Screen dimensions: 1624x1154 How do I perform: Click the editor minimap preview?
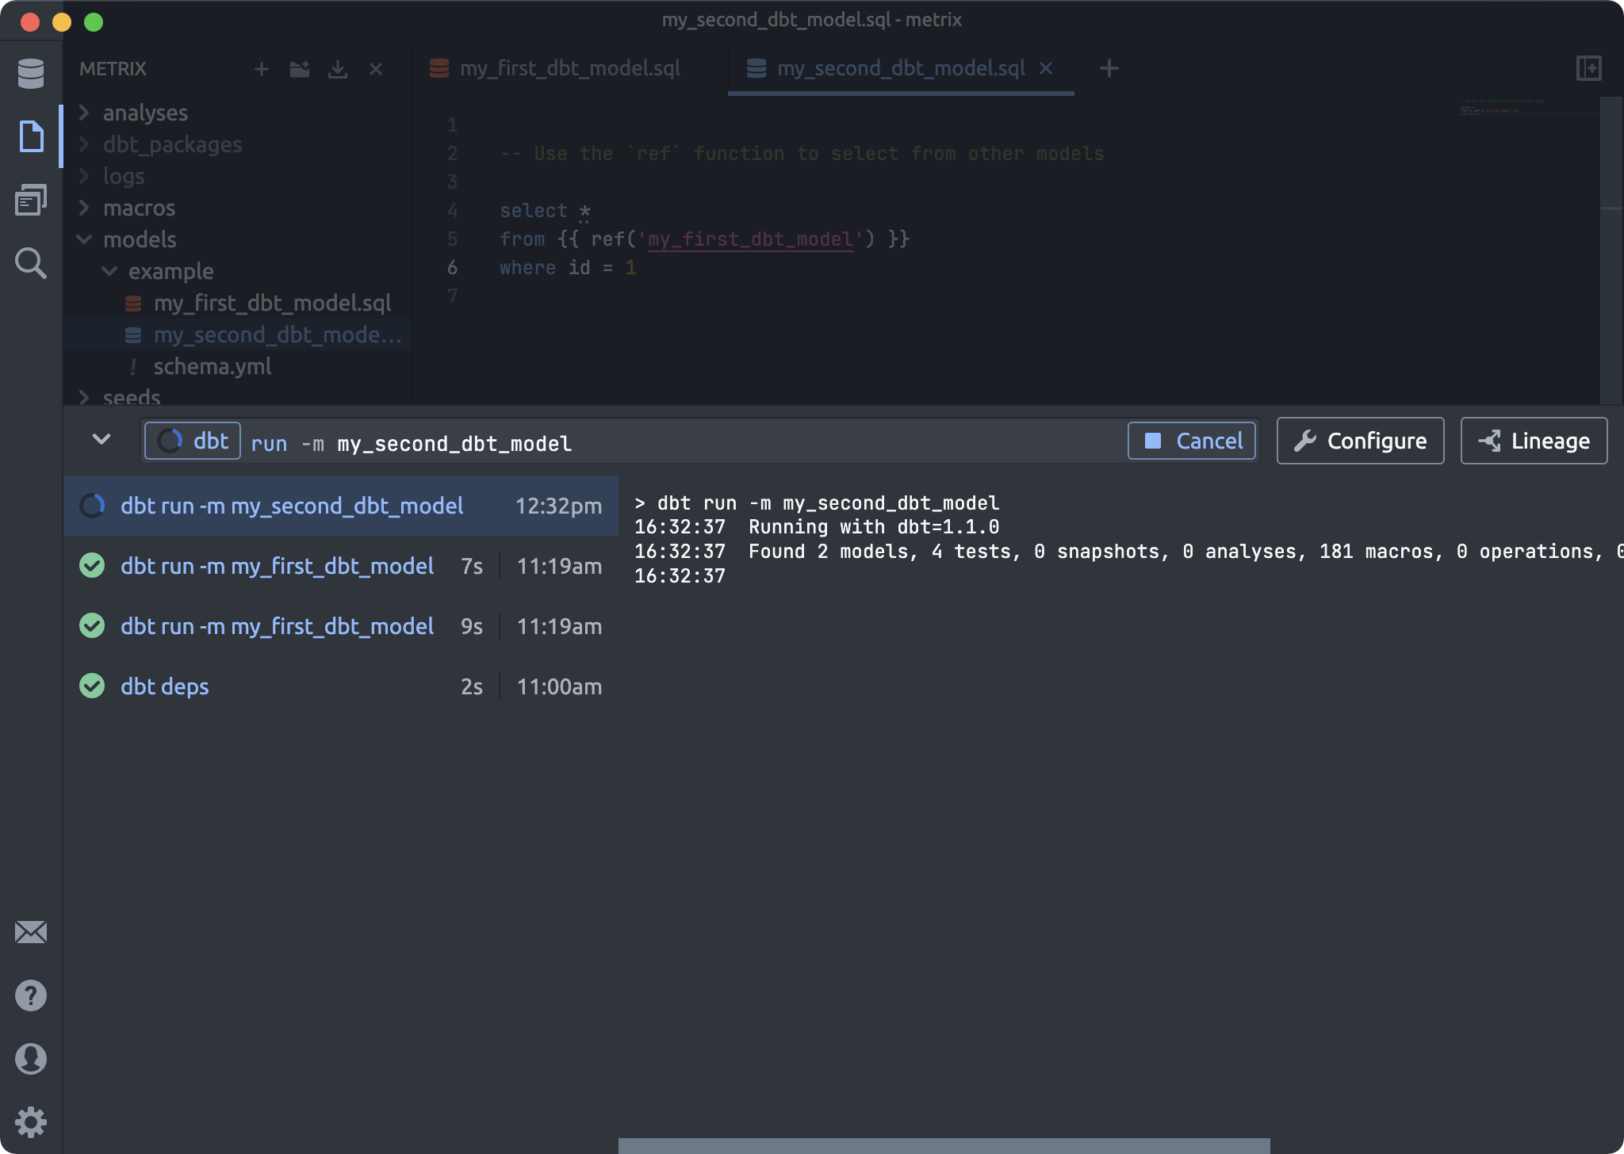point(1528,107)
